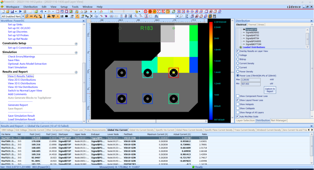Click the black component chip display icon
Screen dimensions: 314x170
(66, 16)
